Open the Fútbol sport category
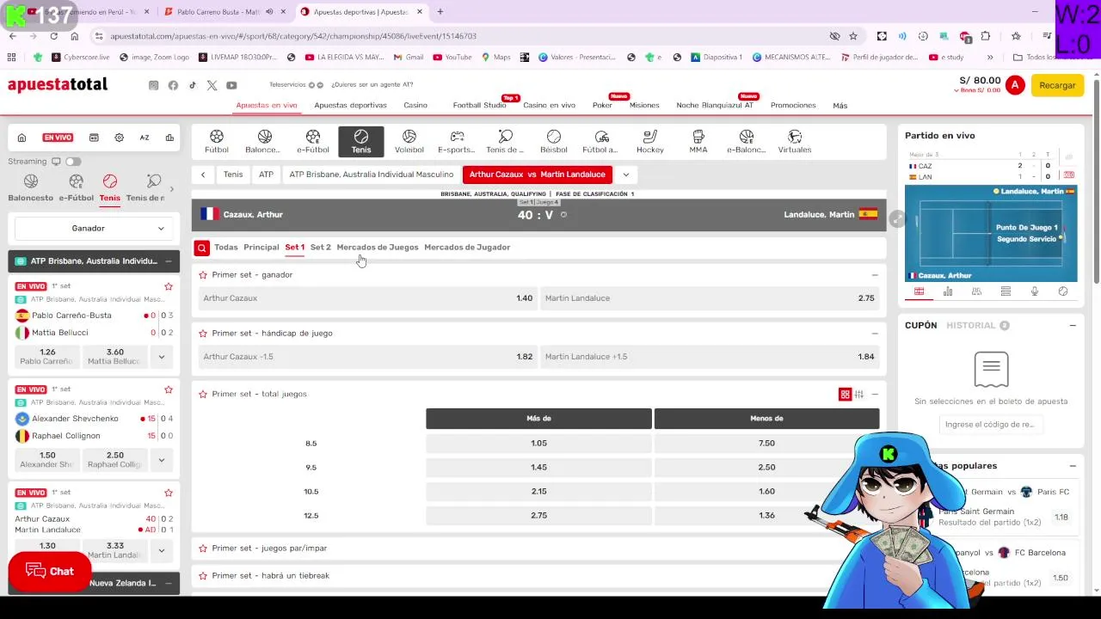 217,142
